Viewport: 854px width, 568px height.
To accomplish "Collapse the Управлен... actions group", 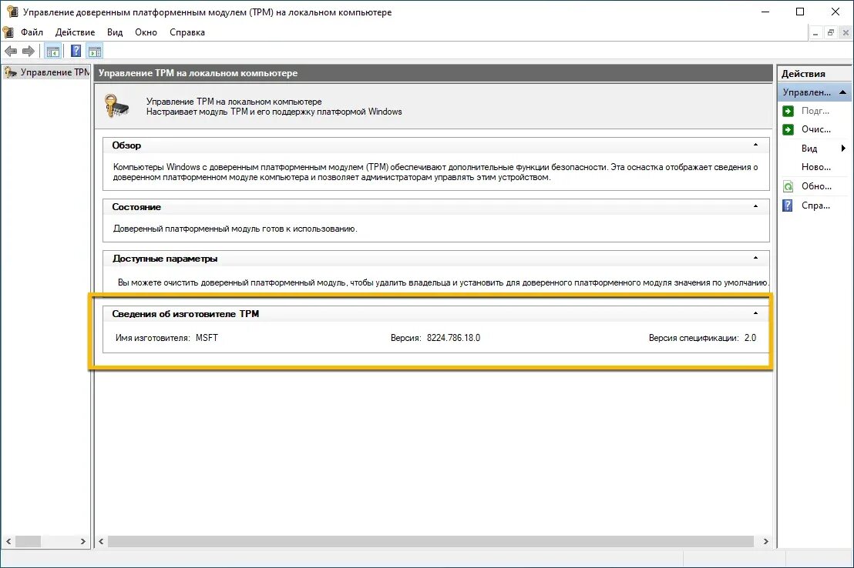I will pyautogui.click(x=842, y=92).
